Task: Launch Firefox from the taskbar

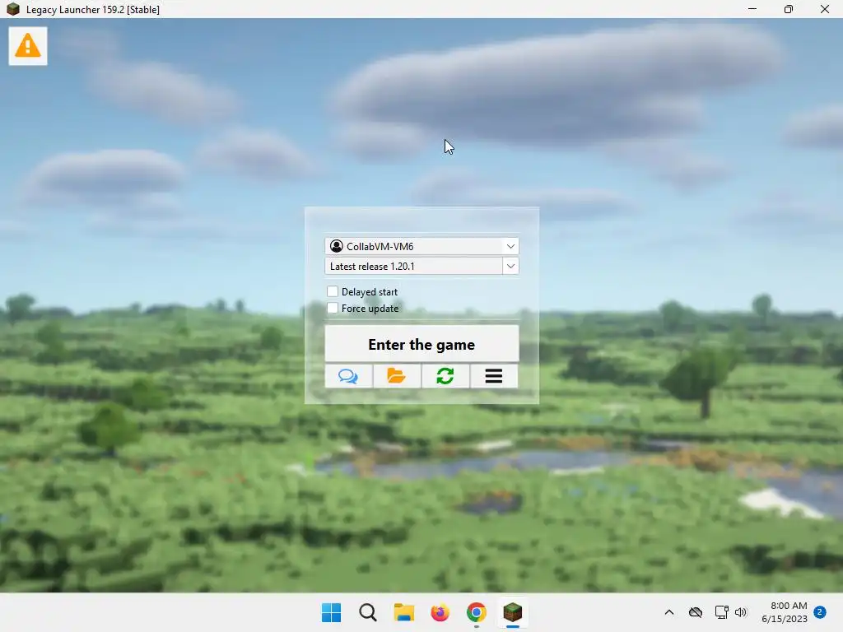Action: point(440,612)
